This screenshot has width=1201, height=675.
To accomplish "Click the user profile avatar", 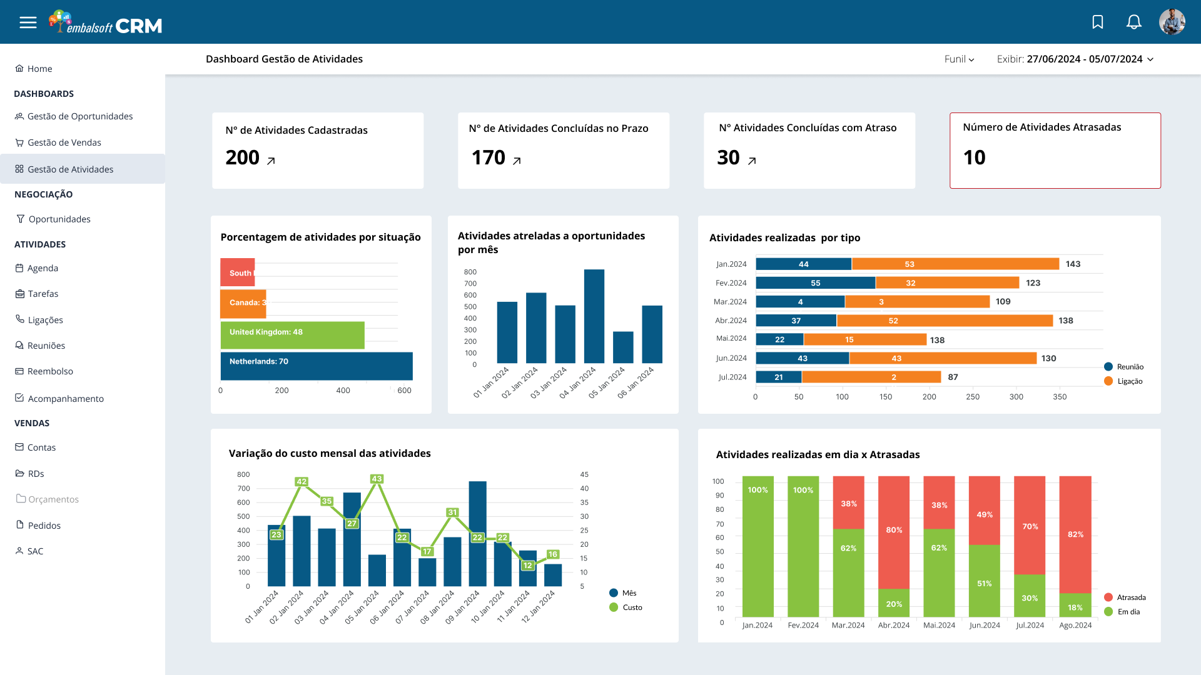I will tap(1172, 22).
